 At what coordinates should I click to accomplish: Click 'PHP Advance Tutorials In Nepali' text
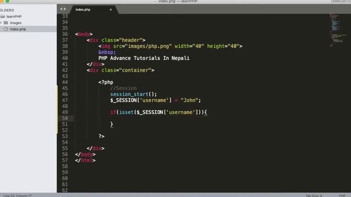coord(144,59)
